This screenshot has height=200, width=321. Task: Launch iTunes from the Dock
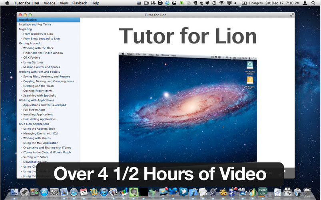[104, 192]
